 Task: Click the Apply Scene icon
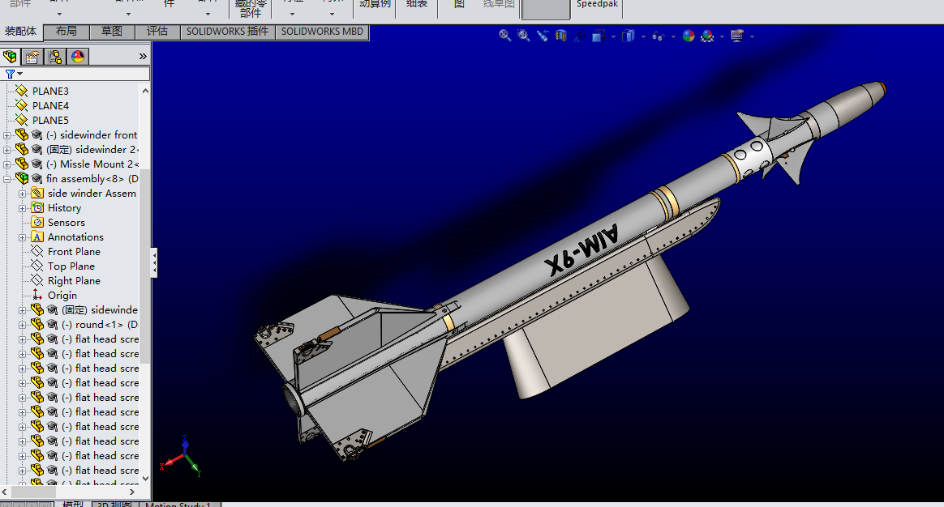click(707, 36)
